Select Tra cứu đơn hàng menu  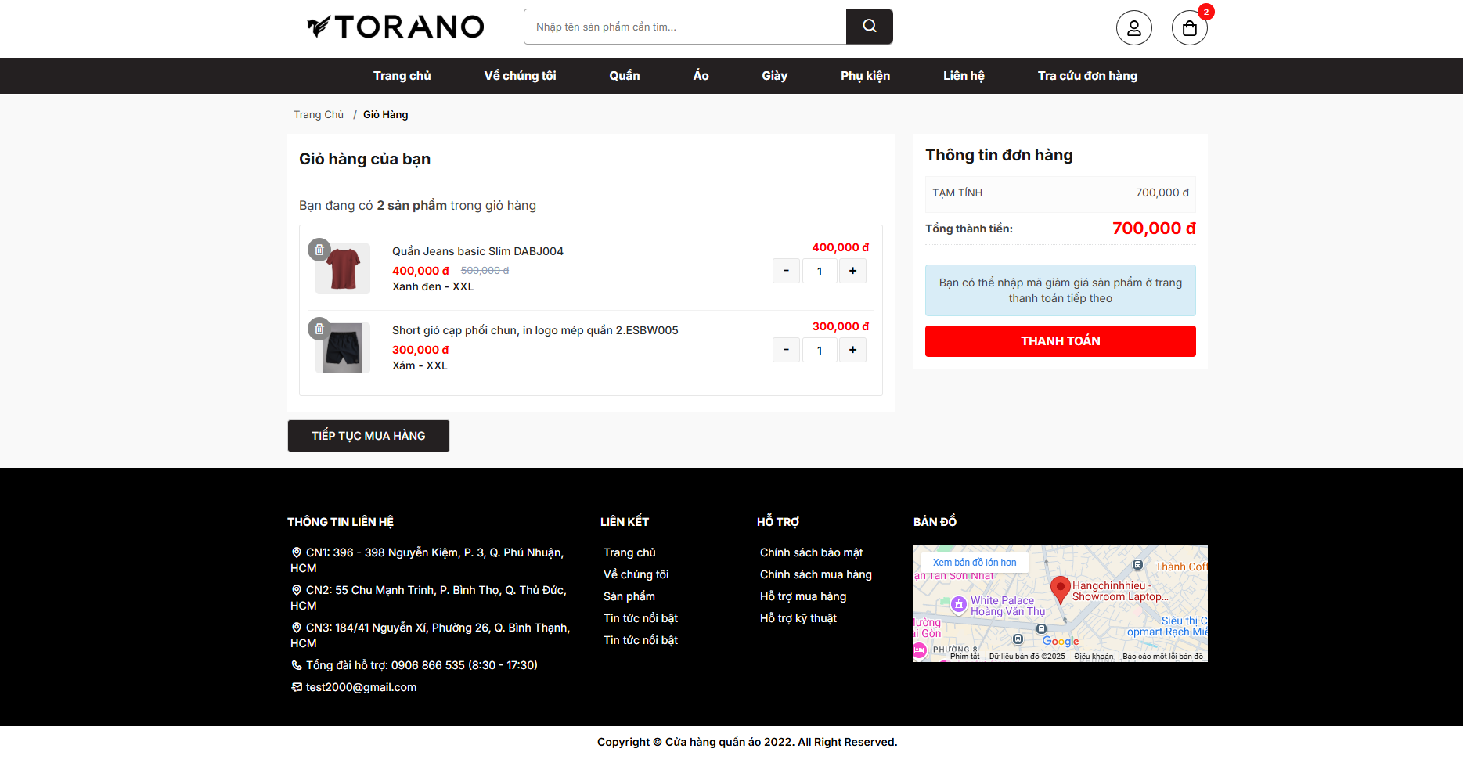coord(1087,76)
